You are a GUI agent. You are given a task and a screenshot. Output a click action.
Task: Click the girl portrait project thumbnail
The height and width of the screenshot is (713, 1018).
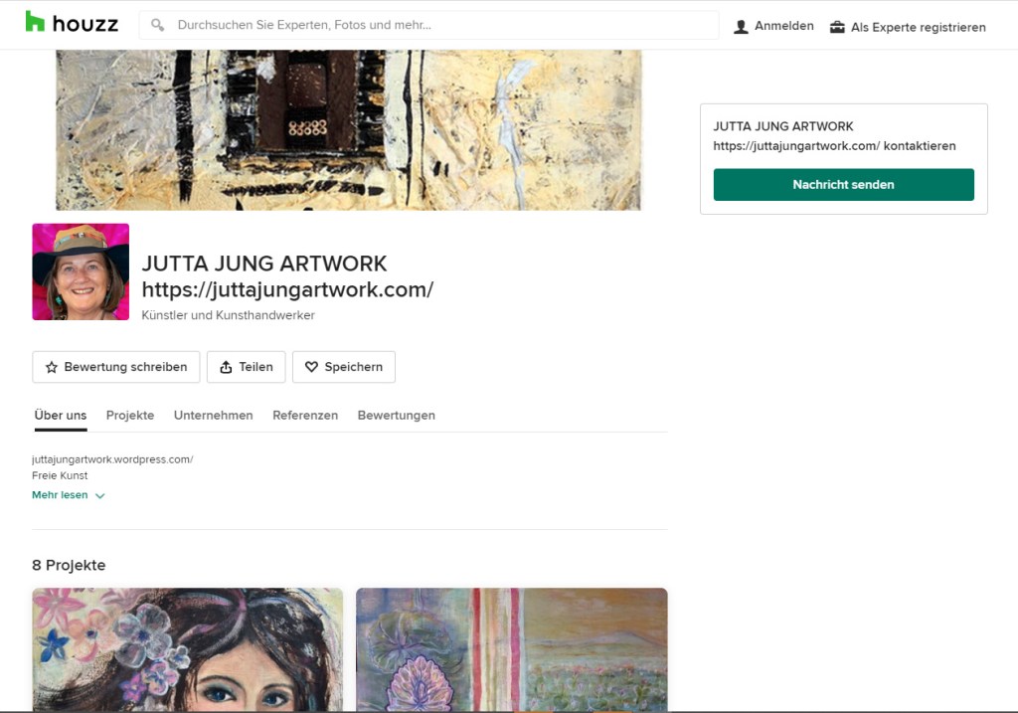187,650
